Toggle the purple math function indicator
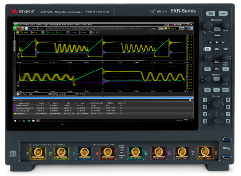Viewport: 241px width, 176px height. click(x=68, y=33)
